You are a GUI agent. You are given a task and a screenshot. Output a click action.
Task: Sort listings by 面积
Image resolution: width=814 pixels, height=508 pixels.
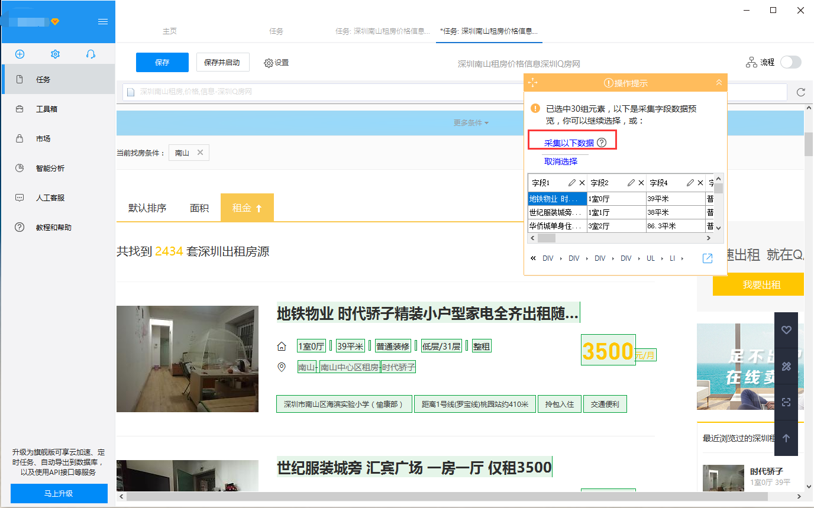(199, 208)
